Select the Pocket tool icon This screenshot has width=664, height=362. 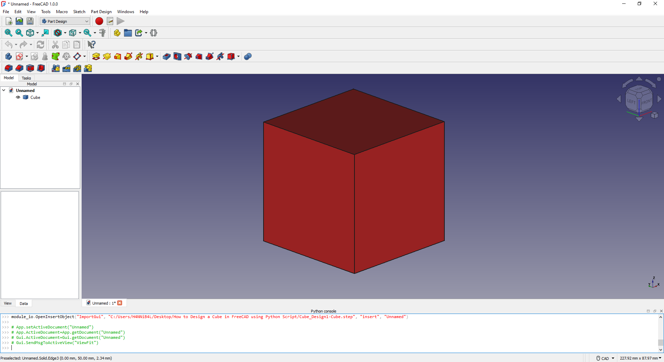coord(167,56)
